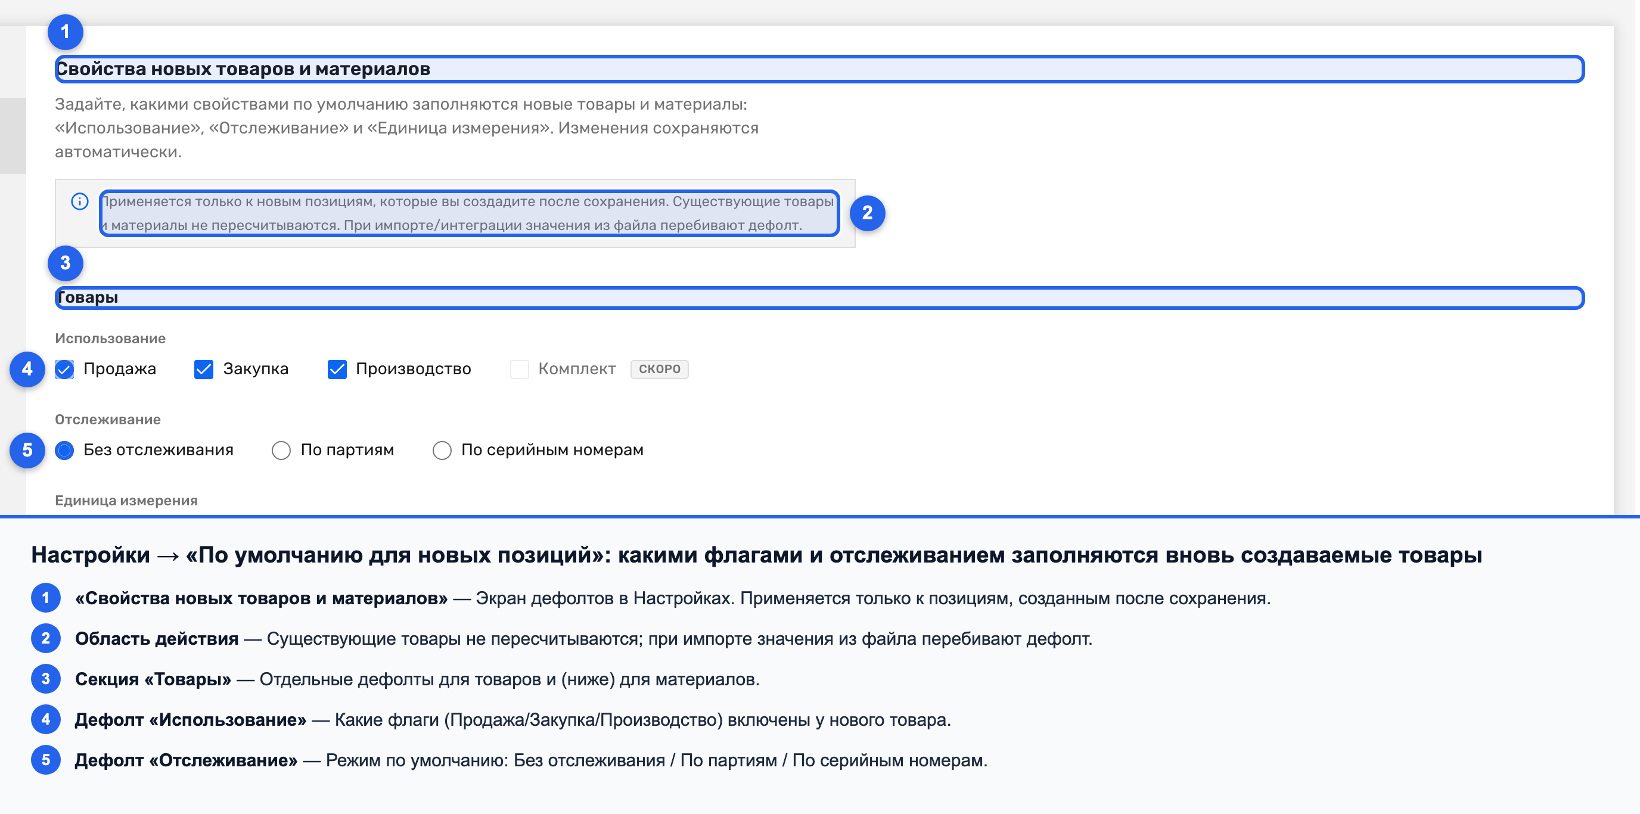Viewport: 1640px width, 814px height.
Task: Click the legend entry Область действия
Action: pyautogui.click(x=584, y=638)
